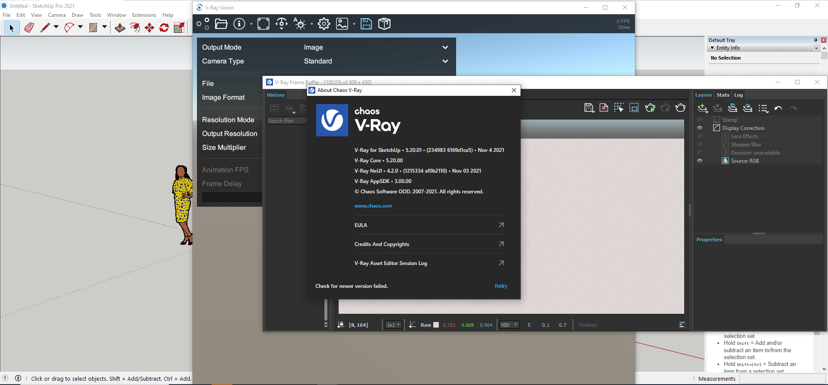Switch to the Layers tab
Image resolution: width=828 pixels, height=385 pixels.
tap(703, 95)
